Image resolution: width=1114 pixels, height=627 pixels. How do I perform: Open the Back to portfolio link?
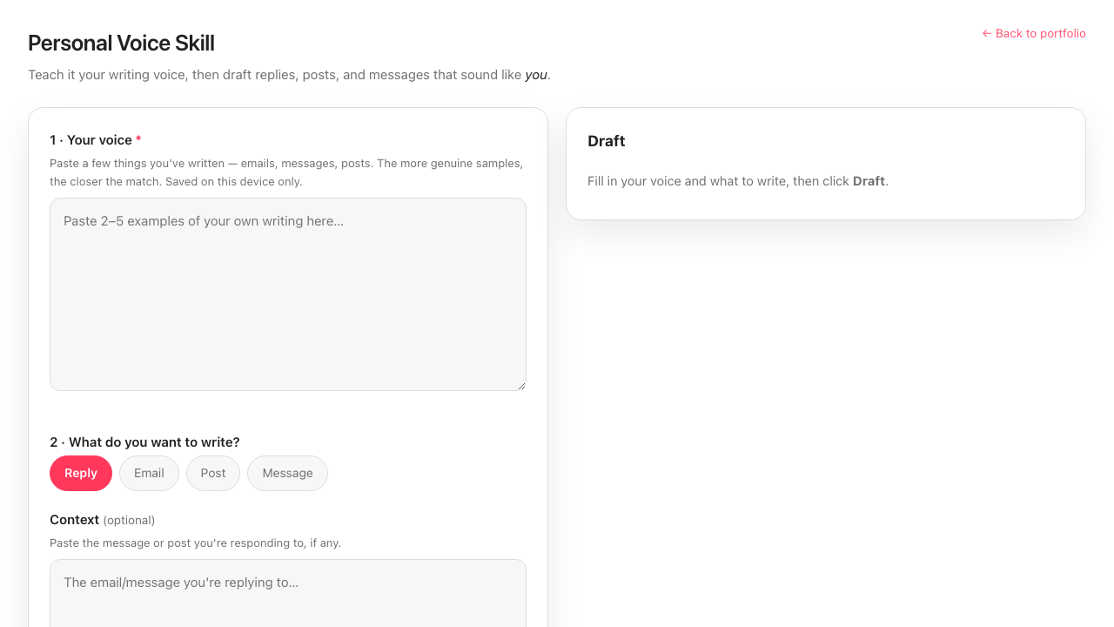tap(1034, 33)
